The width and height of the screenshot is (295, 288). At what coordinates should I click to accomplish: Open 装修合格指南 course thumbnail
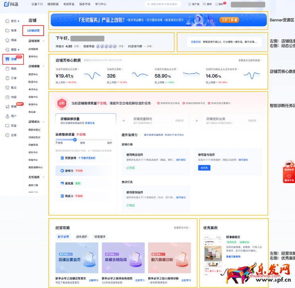tap(123, 258)
